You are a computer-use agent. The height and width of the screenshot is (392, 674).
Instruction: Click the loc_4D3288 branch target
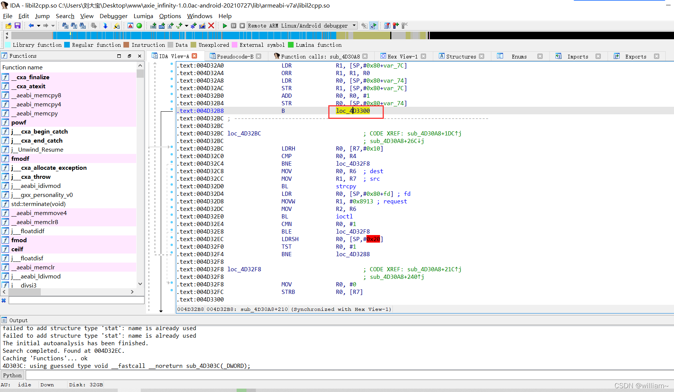[353, 254]
